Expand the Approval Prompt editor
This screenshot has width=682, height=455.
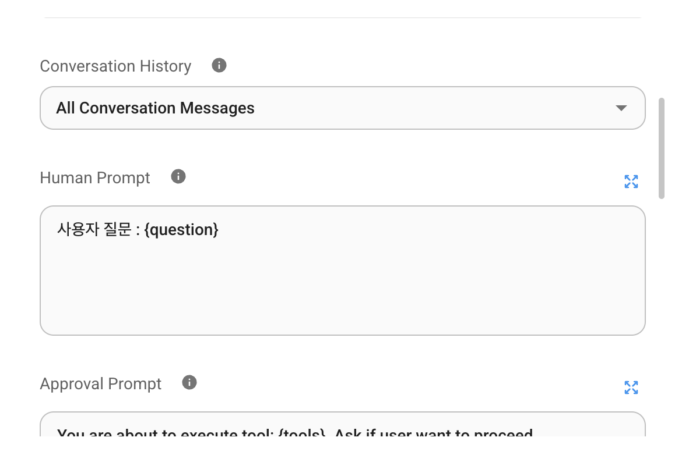click(x=631, y=388)
